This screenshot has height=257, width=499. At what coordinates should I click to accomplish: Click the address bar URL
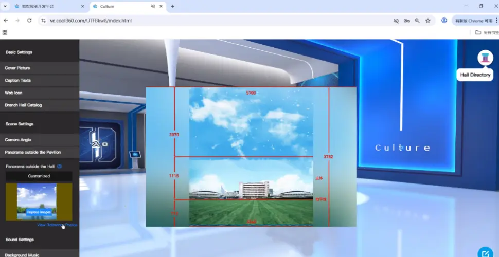[x=91, y=21]
